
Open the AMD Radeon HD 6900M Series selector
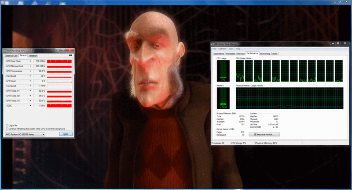click(x=25, y=134)
